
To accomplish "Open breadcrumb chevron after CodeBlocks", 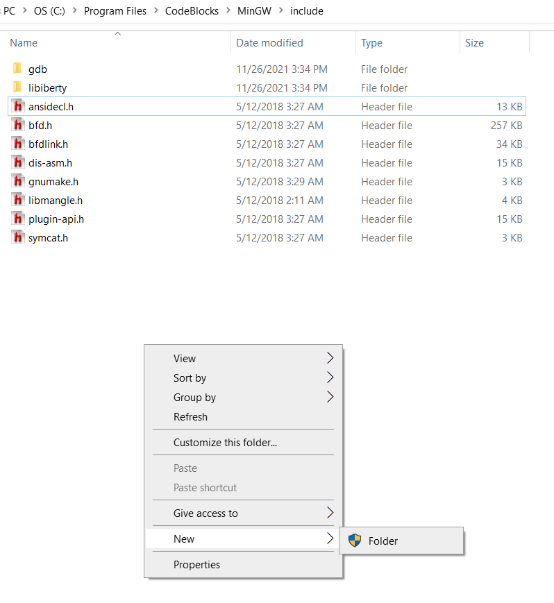I will (228, 11).
